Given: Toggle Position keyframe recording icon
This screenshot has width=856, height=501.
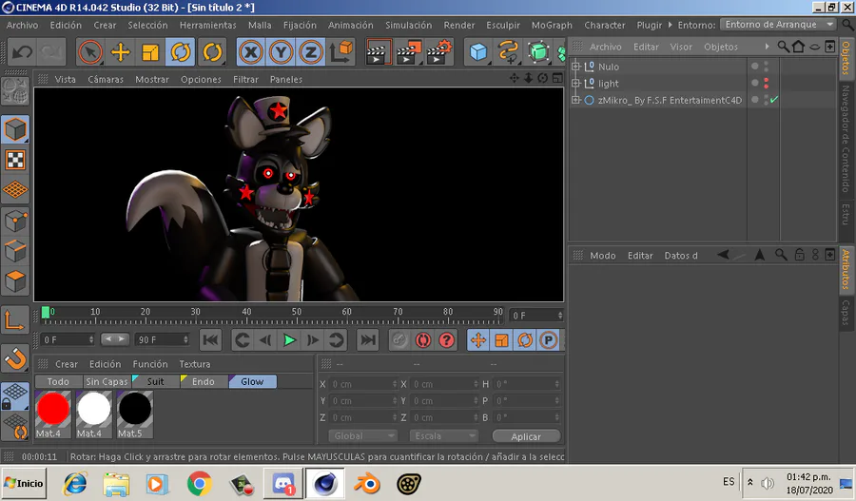Looking at the screenshot, I should click(x=478, y=340).
